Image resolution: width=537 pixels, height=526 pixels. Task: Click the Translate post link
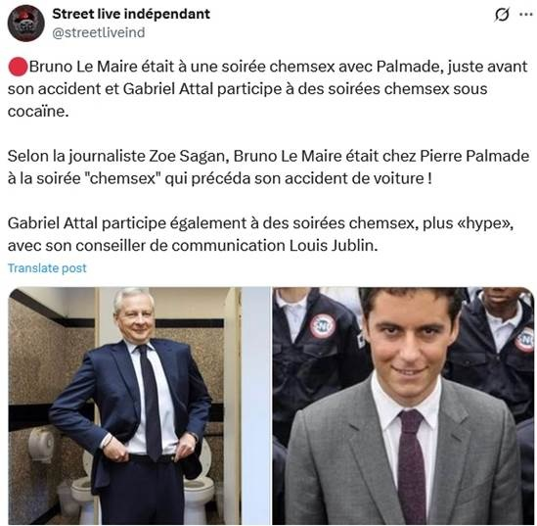pos(47,268)
